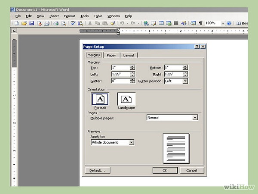Click the Document Map icon
The image size is (258, 194).
[x=193, y=23]
